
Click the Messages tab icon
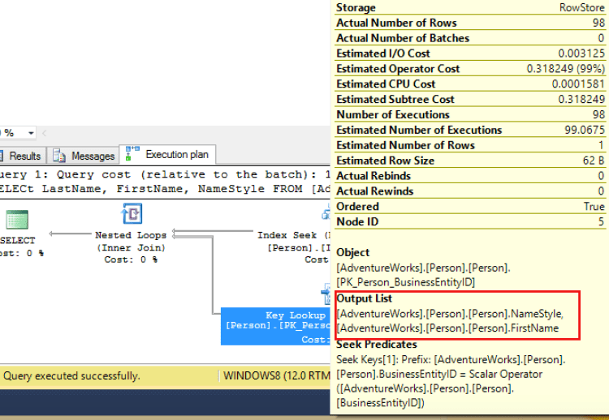pos(60,156)
